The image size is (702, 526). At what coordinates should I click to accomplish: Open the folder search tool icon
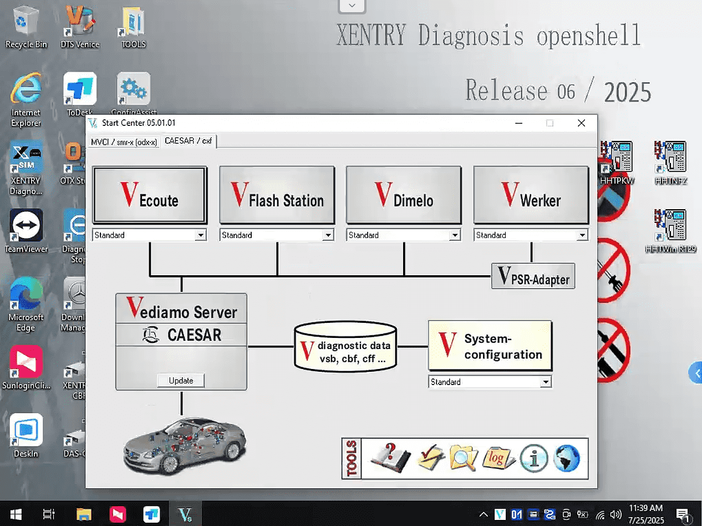pos(464,458)
